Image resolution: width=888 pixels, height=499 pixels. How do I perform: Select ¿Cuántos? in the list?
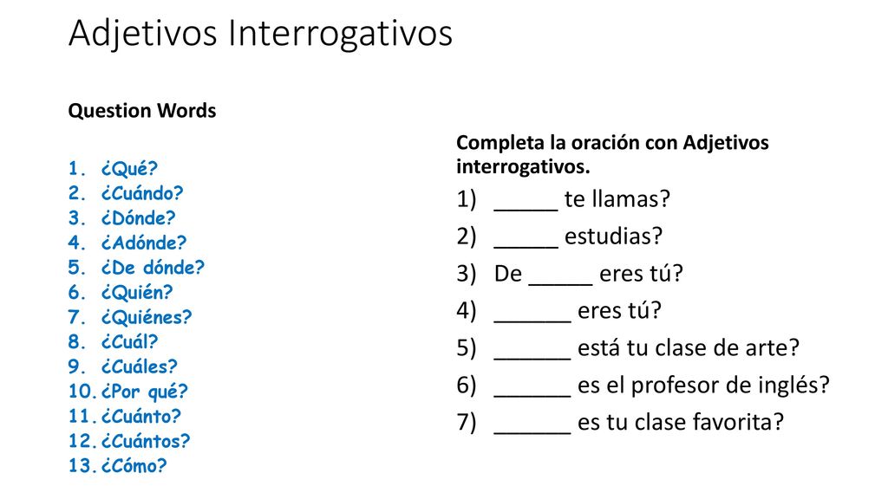point(146,441)
